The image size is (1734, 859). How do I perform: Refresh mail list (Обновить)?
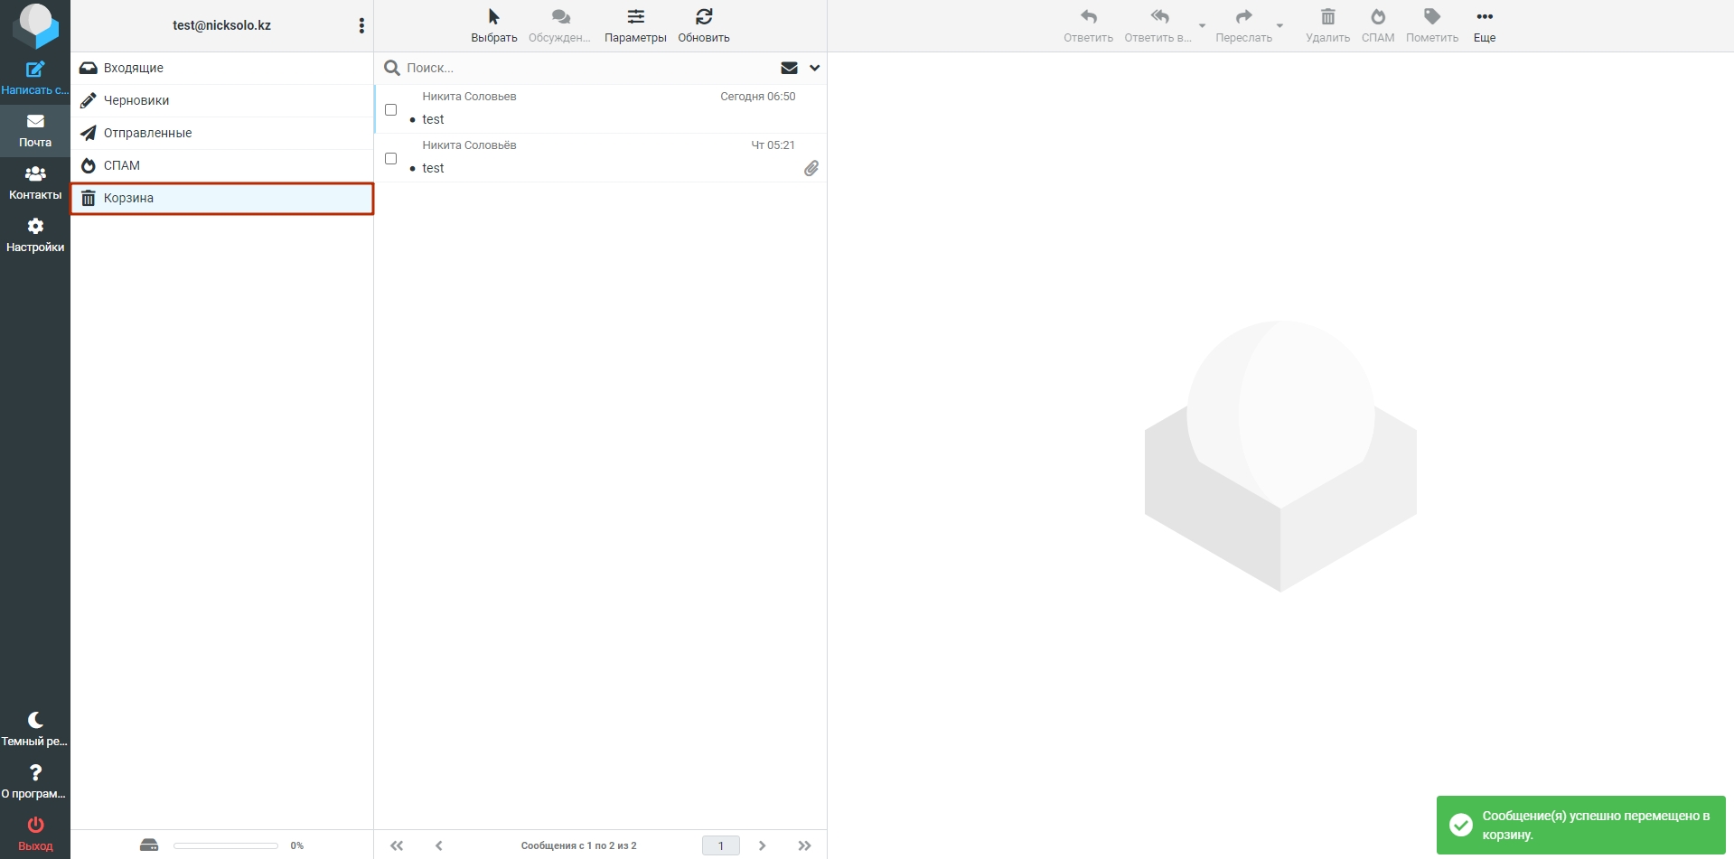(704, 25)
